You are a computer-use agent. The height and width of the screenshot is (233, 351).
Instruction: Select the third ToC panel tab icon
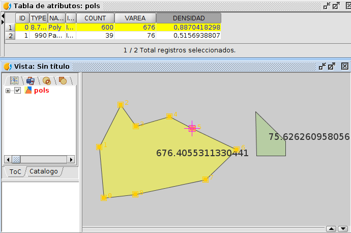[x=47, y=80]
